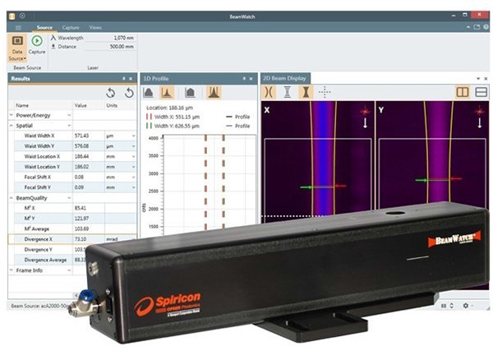
Task: Click the refresh-cycle icon in Results toolbar
Action: pos(110,93)
